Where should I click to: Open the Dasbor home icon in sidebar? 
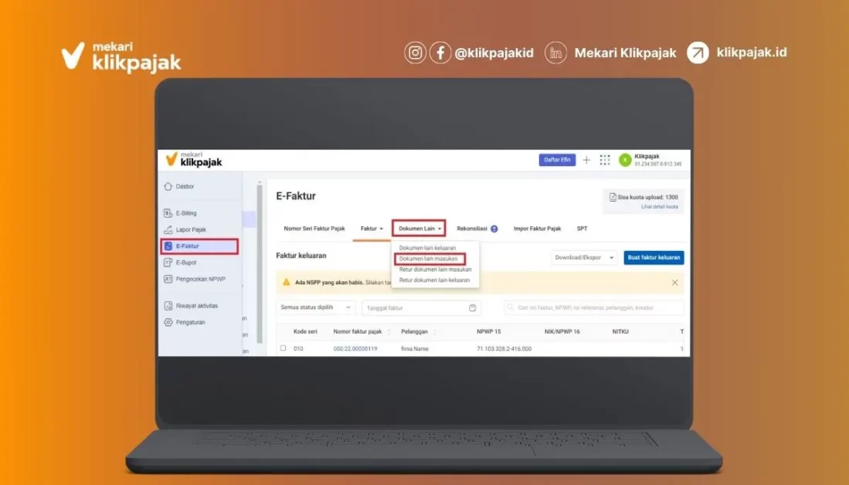(x=168, y=186)
